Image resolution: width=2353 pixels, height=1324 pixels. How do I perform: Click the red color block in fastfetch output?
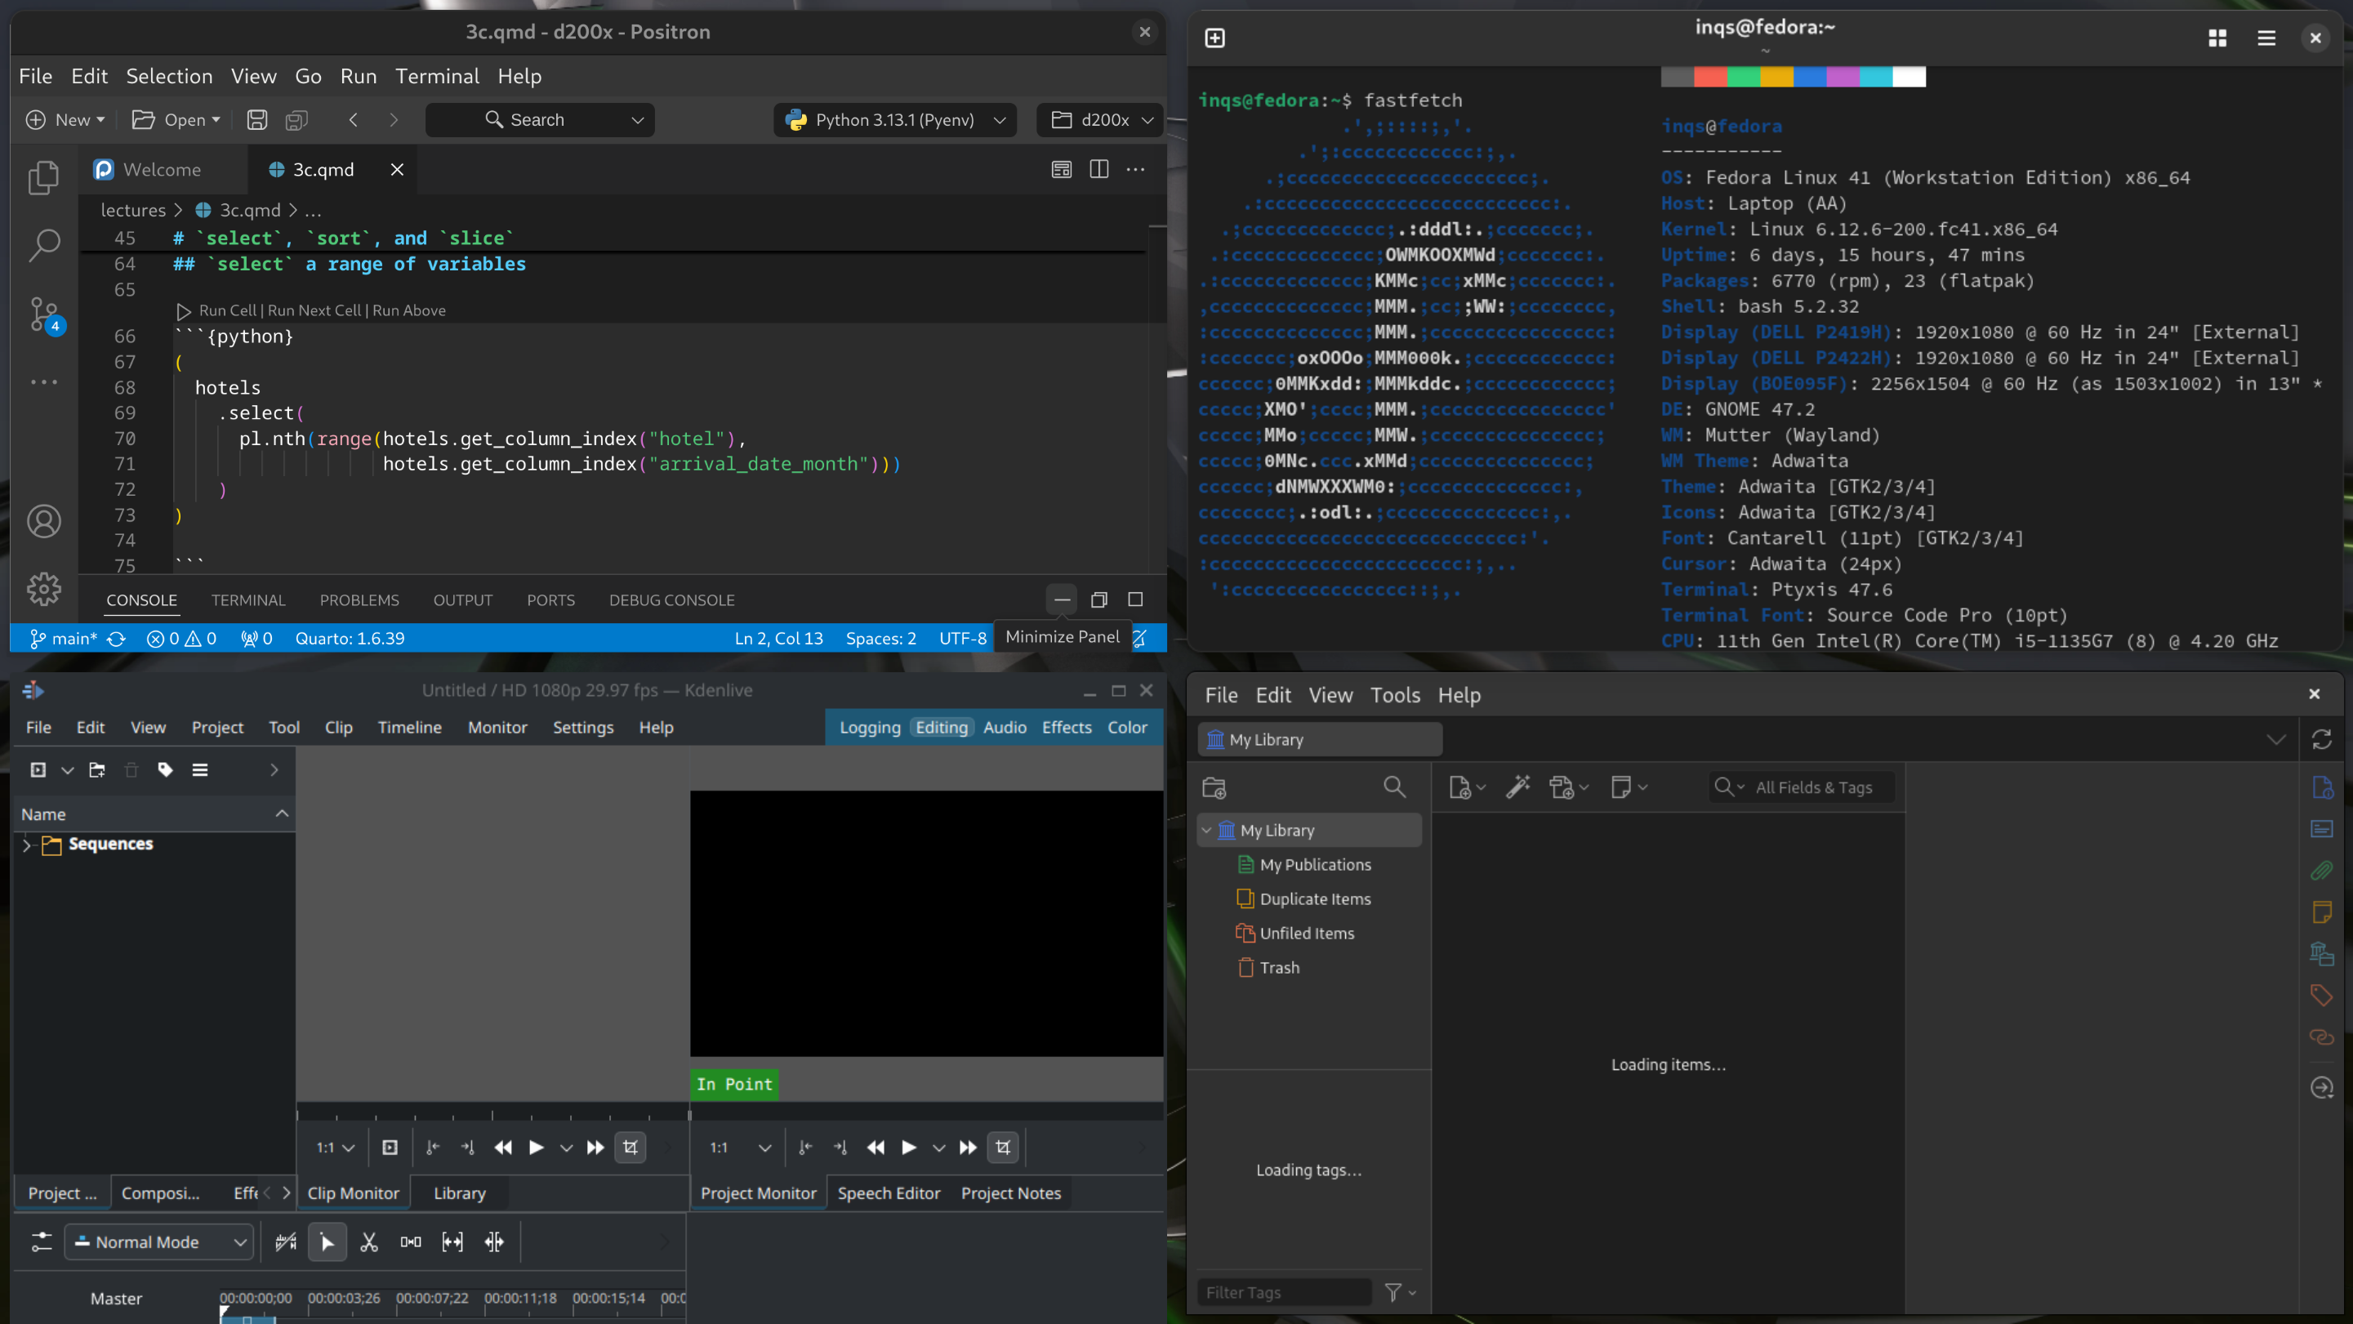point(1711,77)
